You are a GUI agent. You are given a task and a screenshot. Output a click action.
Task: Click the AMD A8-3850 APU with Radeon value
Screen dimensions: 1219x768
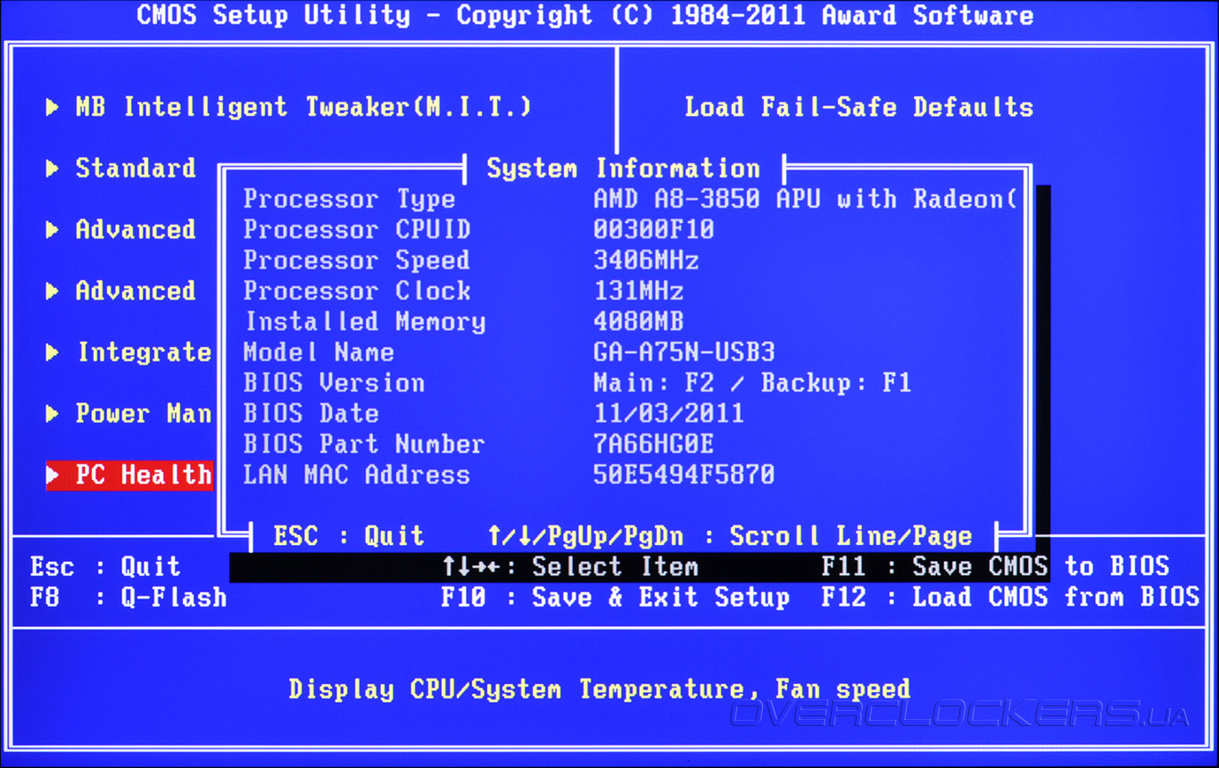(x=806, y=199)
